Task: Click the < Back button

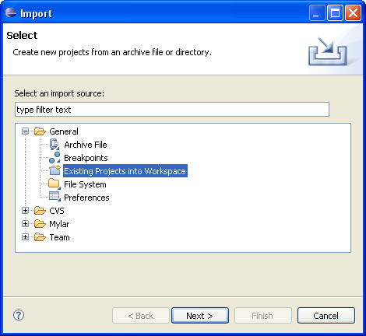Action: [141, 316]
